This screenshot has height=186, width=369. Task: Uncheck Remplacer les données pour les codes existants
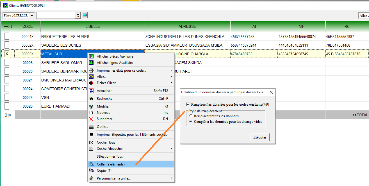188,105
